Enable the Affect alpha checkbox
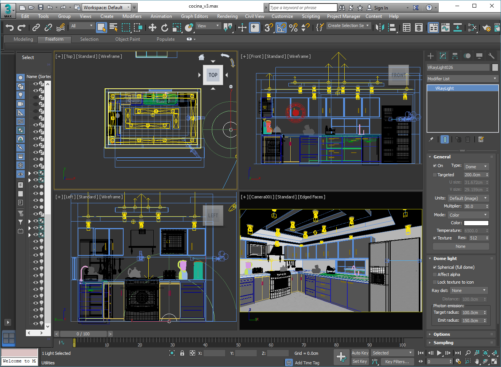Image resolution: width=501 pixels, height=367 pixels. 435,274
